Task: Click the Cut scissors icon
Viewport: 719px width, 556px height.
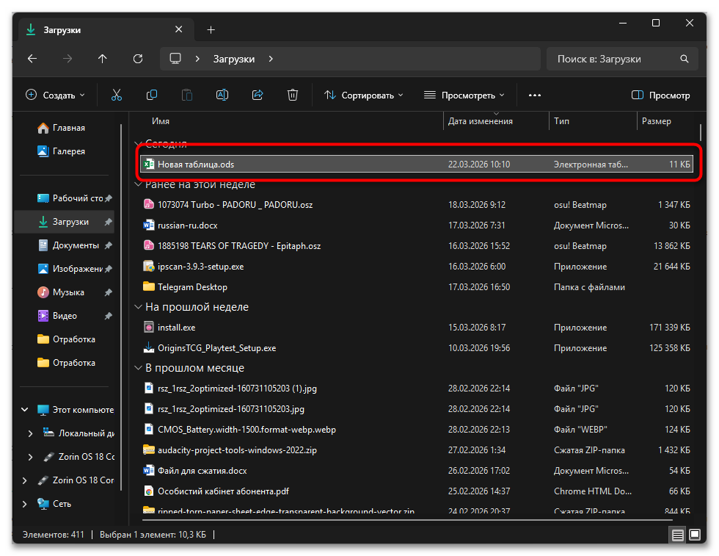Action: [x=117, y=95]
